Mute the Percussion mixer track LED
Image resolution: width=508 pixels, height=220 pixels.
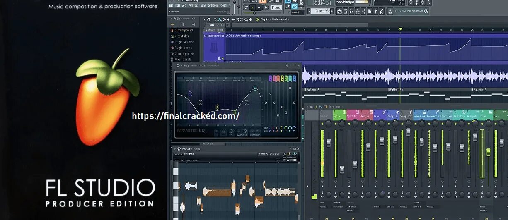pyautogui.click(x=416, y=124)
